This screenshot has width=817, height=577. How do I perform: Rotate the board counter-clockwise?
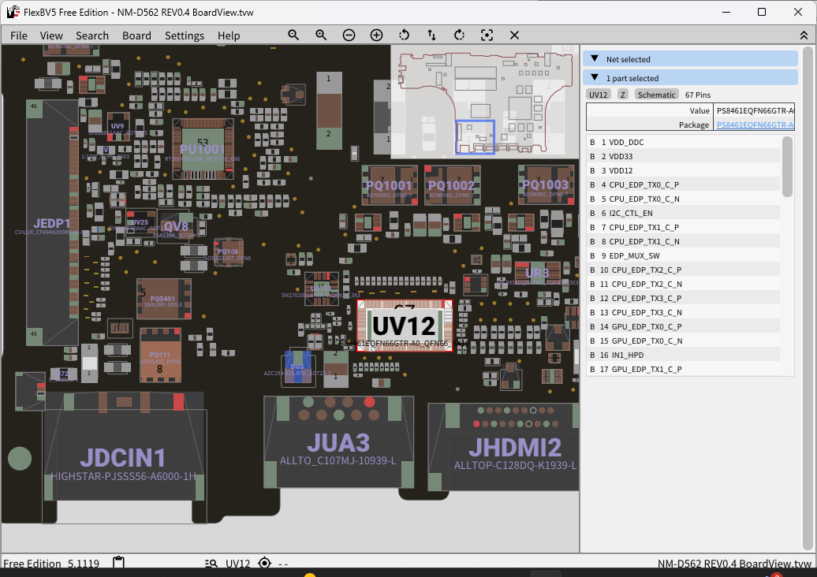coord(404,35)
